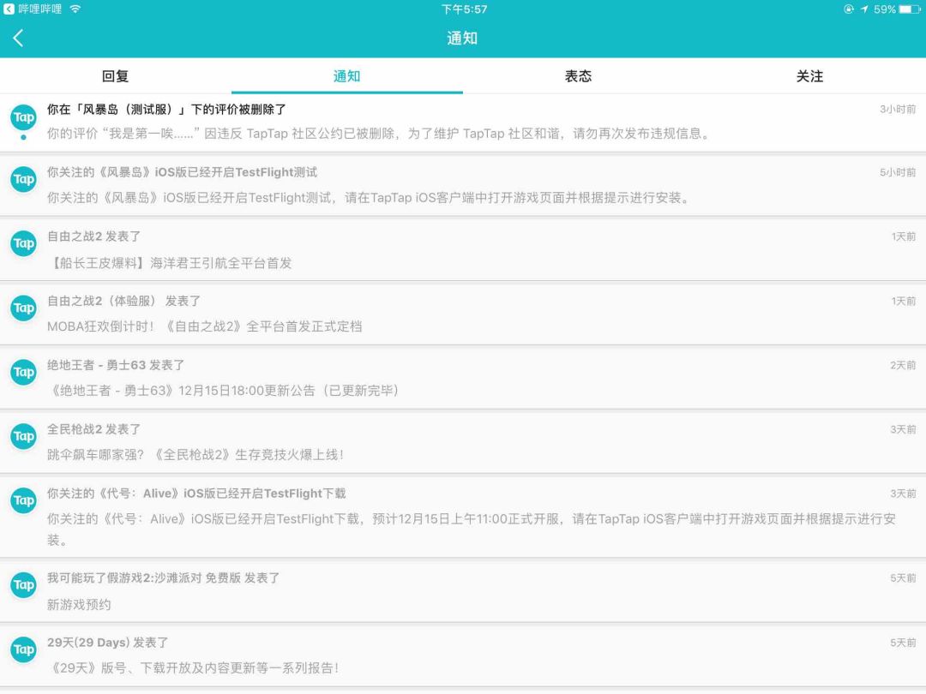
Task: Tap the 5小时前 timestamp
Action: tap(898, 172)
